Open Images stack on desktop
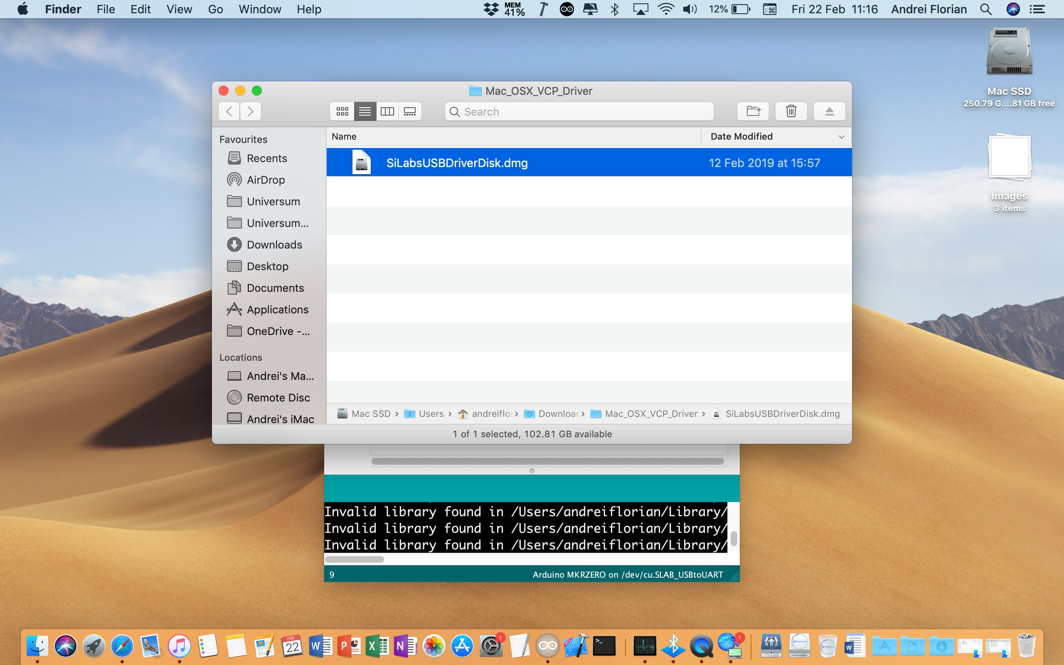Screen dimensions: 1064x665 (1010, 157)
